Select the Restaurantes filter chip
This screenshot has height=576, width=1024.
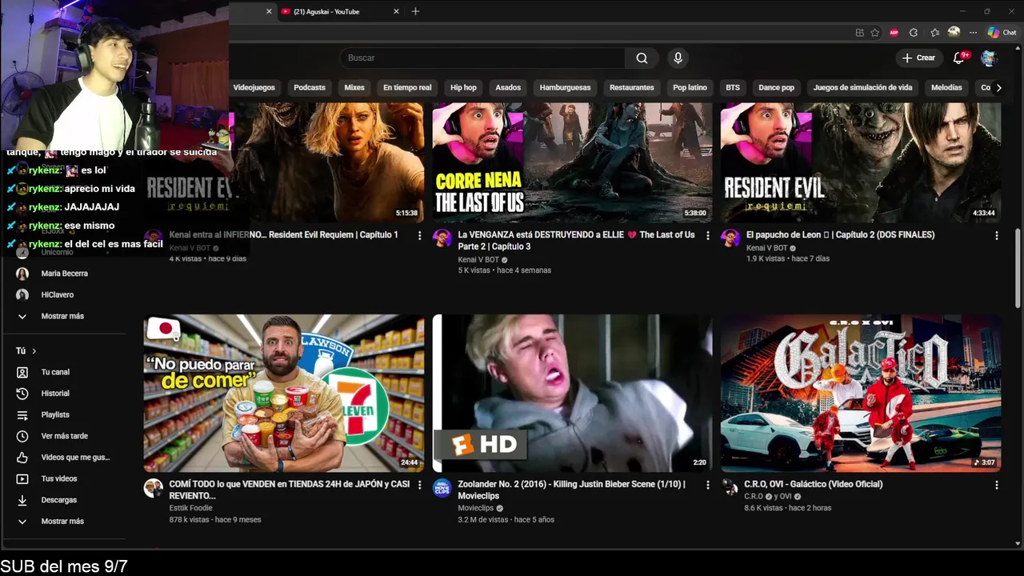click(x=632, y=87)
